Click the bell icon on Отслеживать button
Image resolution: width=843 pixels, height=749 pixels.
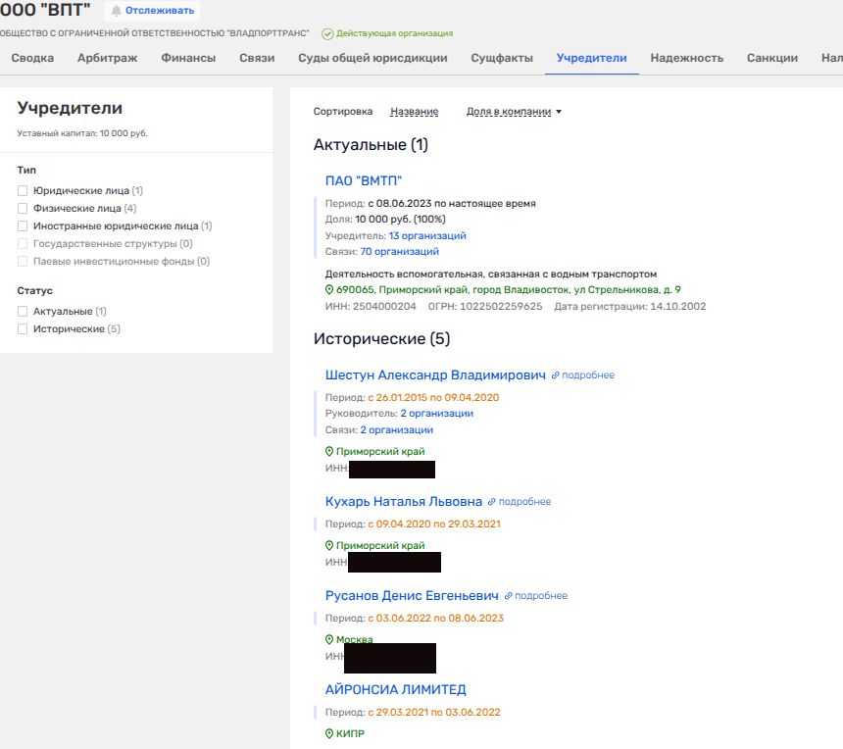117,11
